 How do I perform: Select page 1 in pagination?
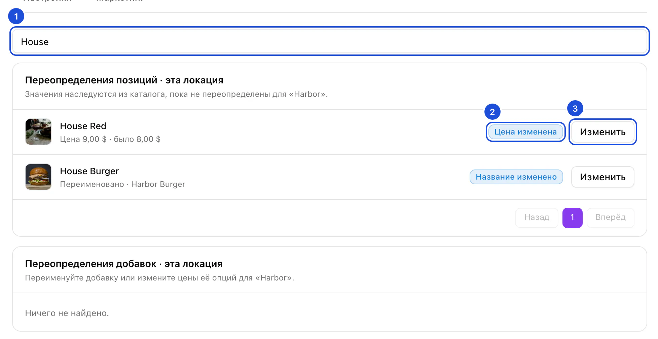[572, 218]
